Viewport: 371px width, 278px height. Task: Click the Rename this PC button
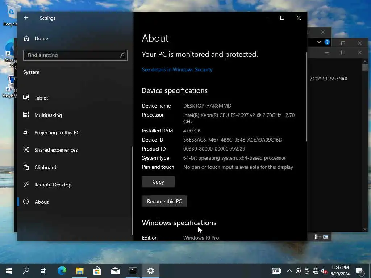pos(164,201)
